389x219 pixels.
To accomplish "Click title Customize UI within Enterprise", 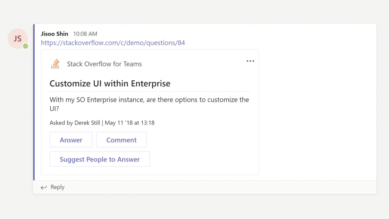I will (x=110, y=83).
